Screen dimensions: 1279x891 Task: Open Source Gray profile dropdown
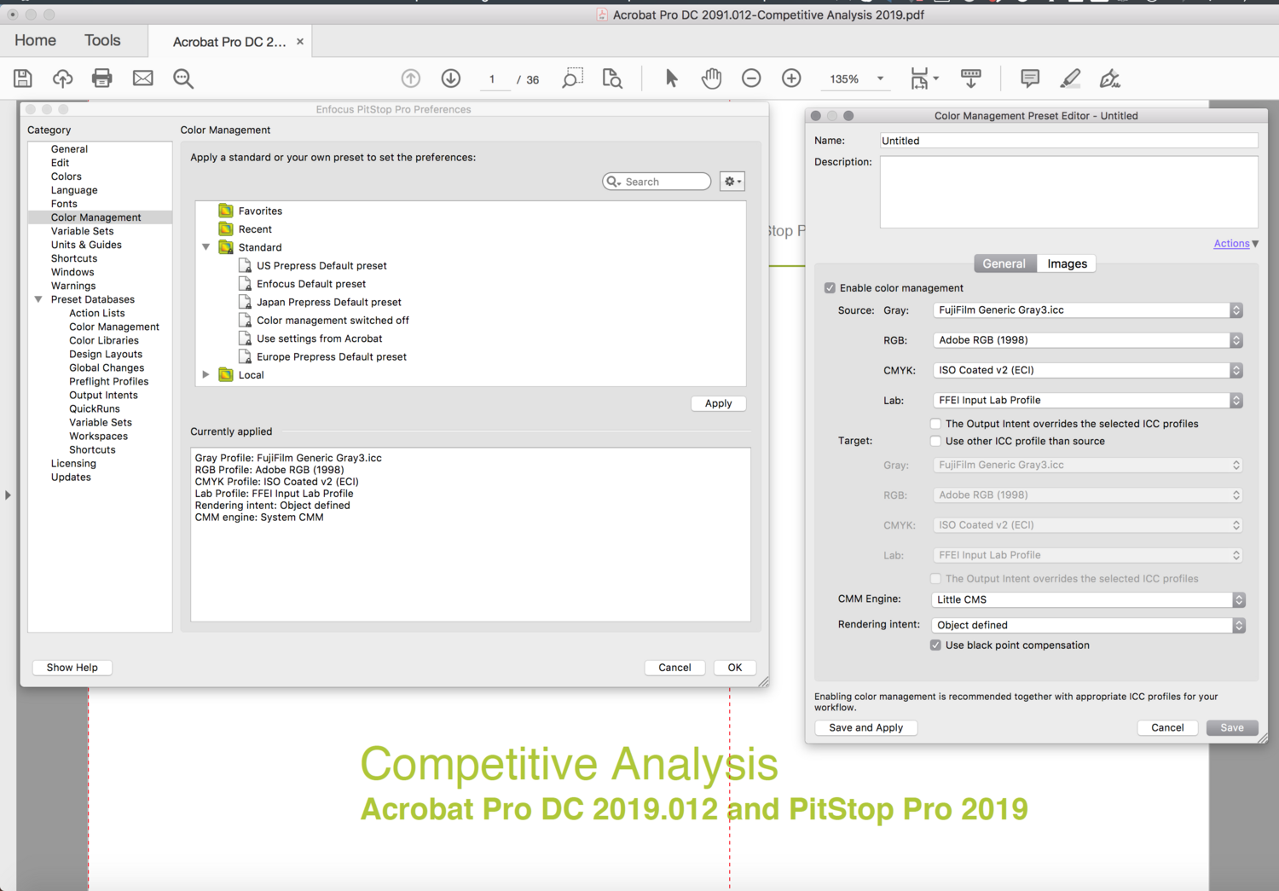pos(1088,310)
